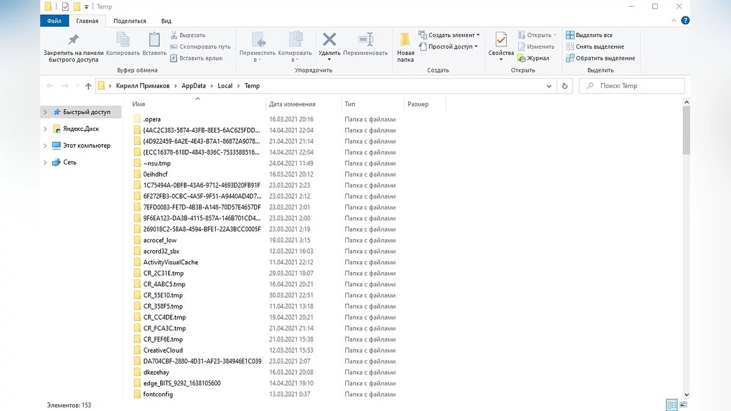The width and height of the screenshot is (731, 411).
Task: Click the Paste clipboard icon
Action: click(154, 40)
